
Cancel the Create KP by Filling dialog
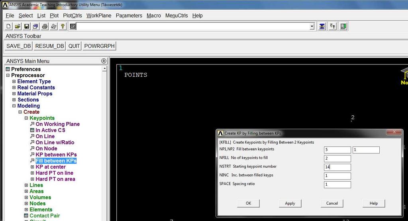(332, 204)
